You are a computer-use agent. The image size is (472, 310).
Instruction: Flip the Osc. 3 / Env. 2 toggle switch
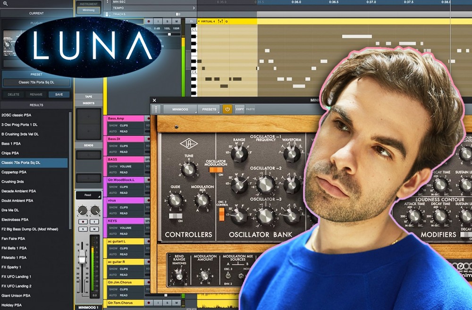(x=228, y=276)
